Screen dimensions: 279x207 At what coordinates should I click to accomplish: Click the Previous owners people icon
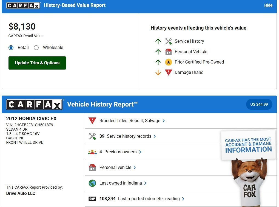click(92, 152)
